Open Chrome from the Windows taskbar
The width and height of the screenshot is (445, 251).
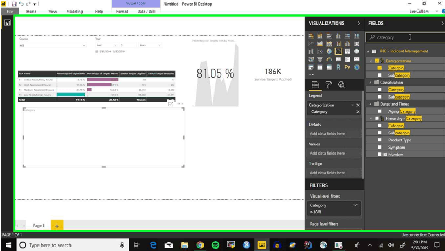(200, 245)
